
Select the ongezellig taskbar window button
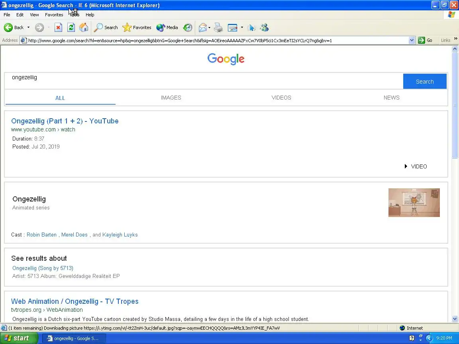coord(74,338)
